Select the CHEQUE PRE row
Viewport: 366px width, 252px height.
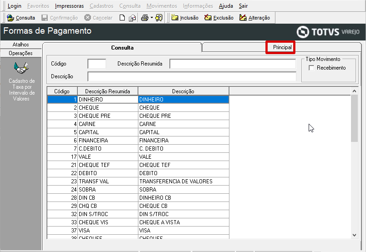pyautogui.click(x=138, y=116)
